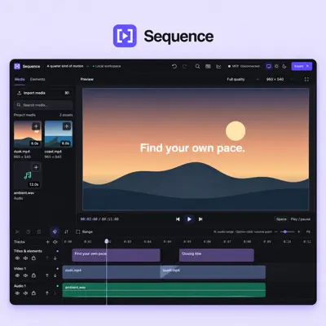
Task: Hide the Video 1 track
Action: 17,275
